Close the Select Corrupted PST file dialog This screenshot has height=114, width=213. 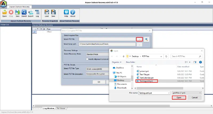pos(150,31)
